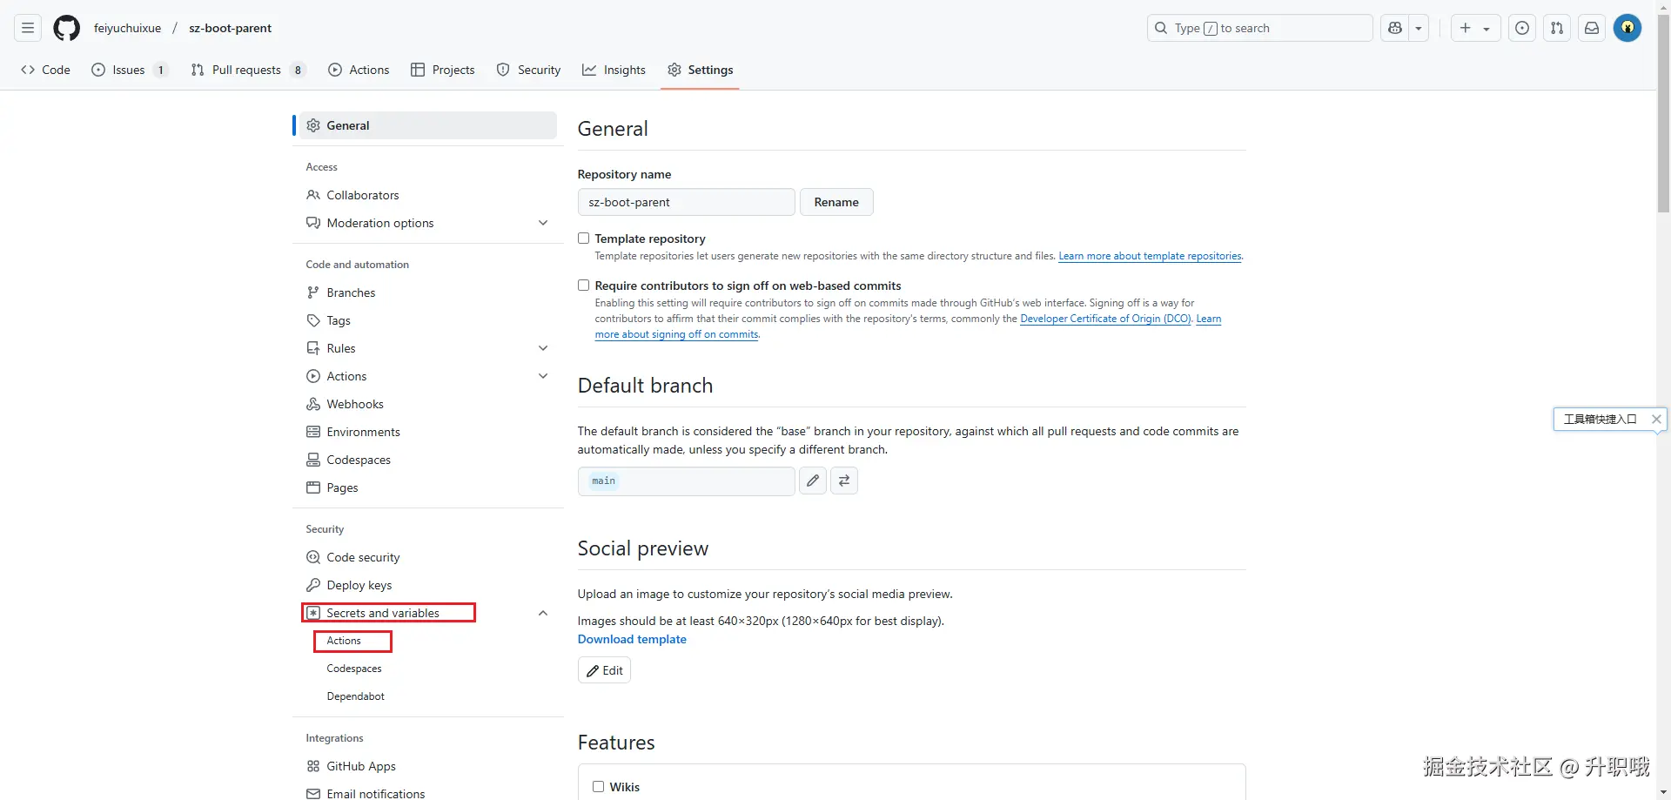Click the GitHub logo home icon
The height and width of the screenshot is (800, 1671).
66,28
